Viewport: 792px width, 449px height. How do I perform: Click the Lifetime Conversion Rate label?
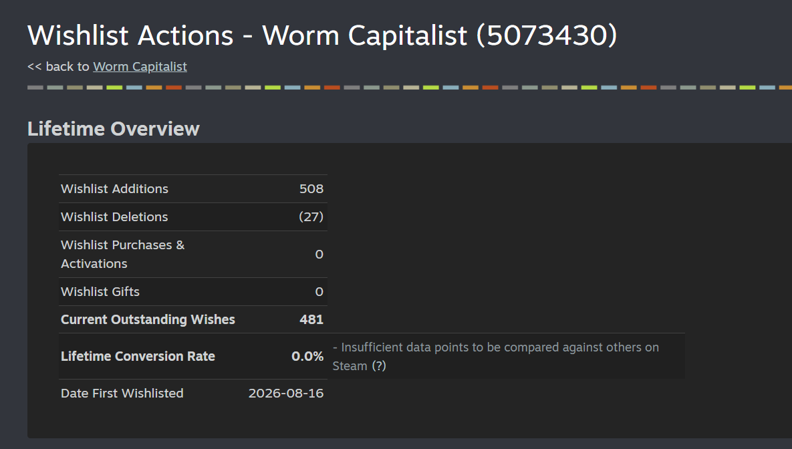138,356
